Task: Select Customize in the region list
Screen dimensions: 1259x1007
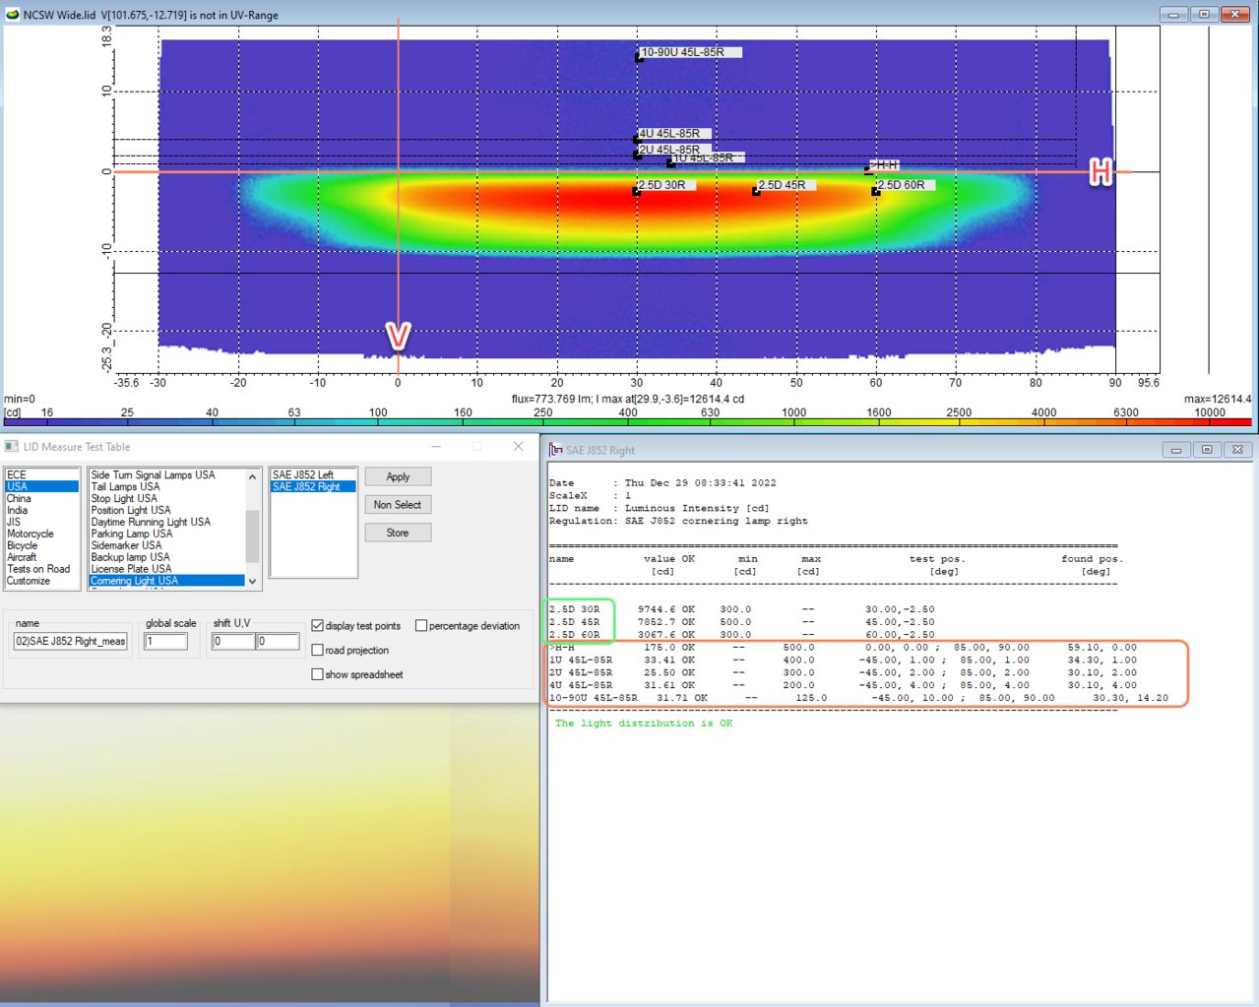Action: (41, 581)
